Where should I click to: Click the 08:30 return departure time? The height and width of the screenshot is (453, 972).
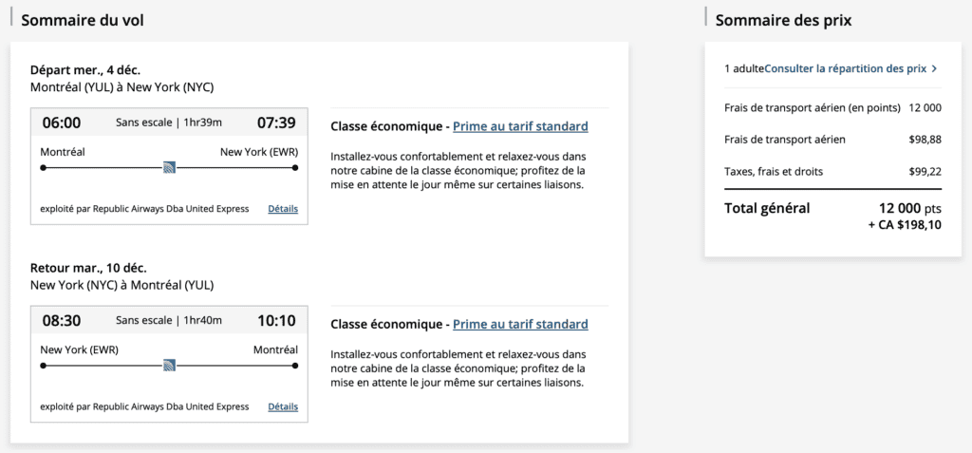[62, 320]
